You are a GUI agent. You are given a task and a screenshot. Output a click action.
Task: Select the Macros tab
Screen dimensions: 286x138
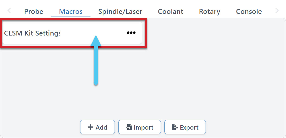coord(71,12)
